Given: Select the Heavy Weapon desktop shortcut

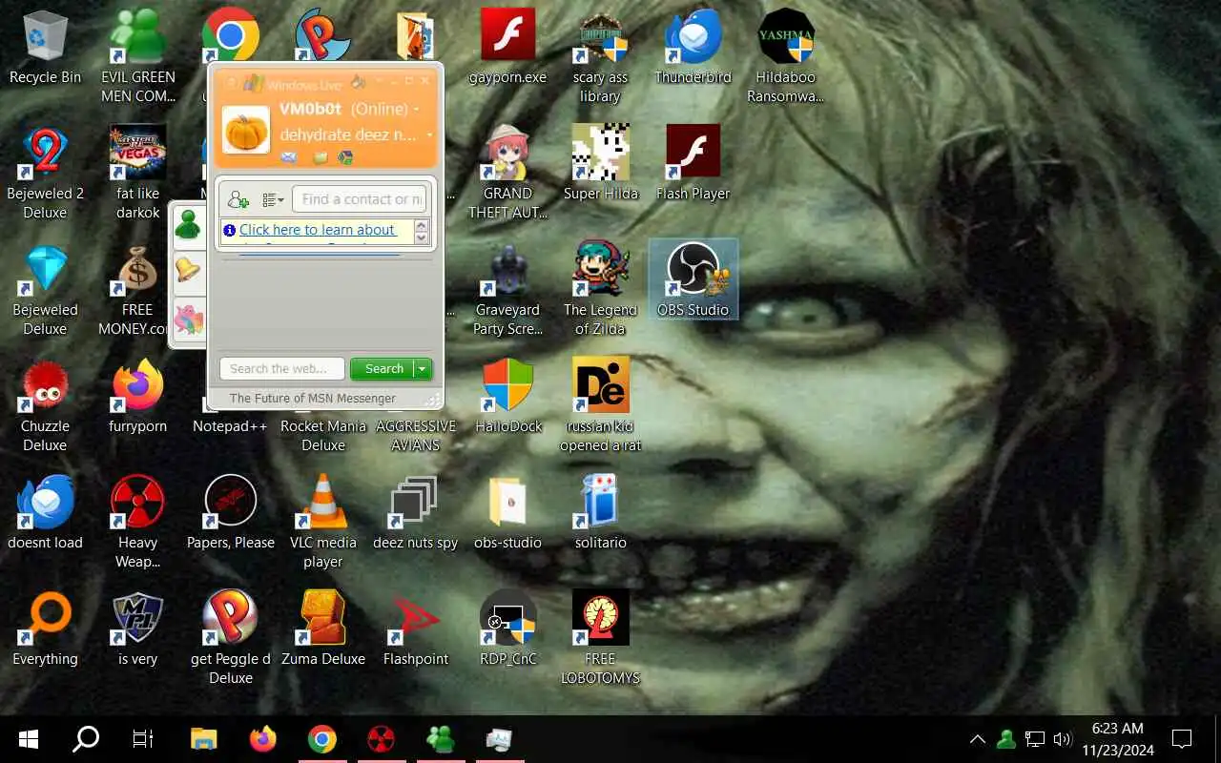Looking at the screenshot, I should tap(137, 523).
